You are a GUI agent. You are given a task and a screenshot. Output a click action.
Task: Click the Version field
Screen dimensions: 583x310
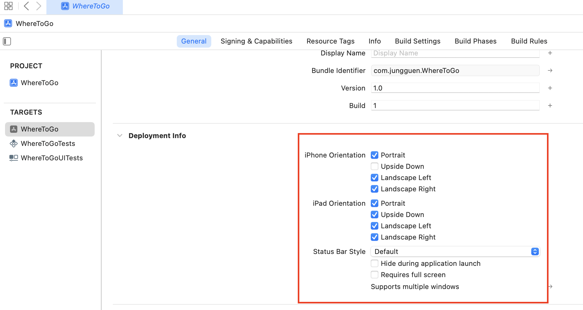point(455,88)
